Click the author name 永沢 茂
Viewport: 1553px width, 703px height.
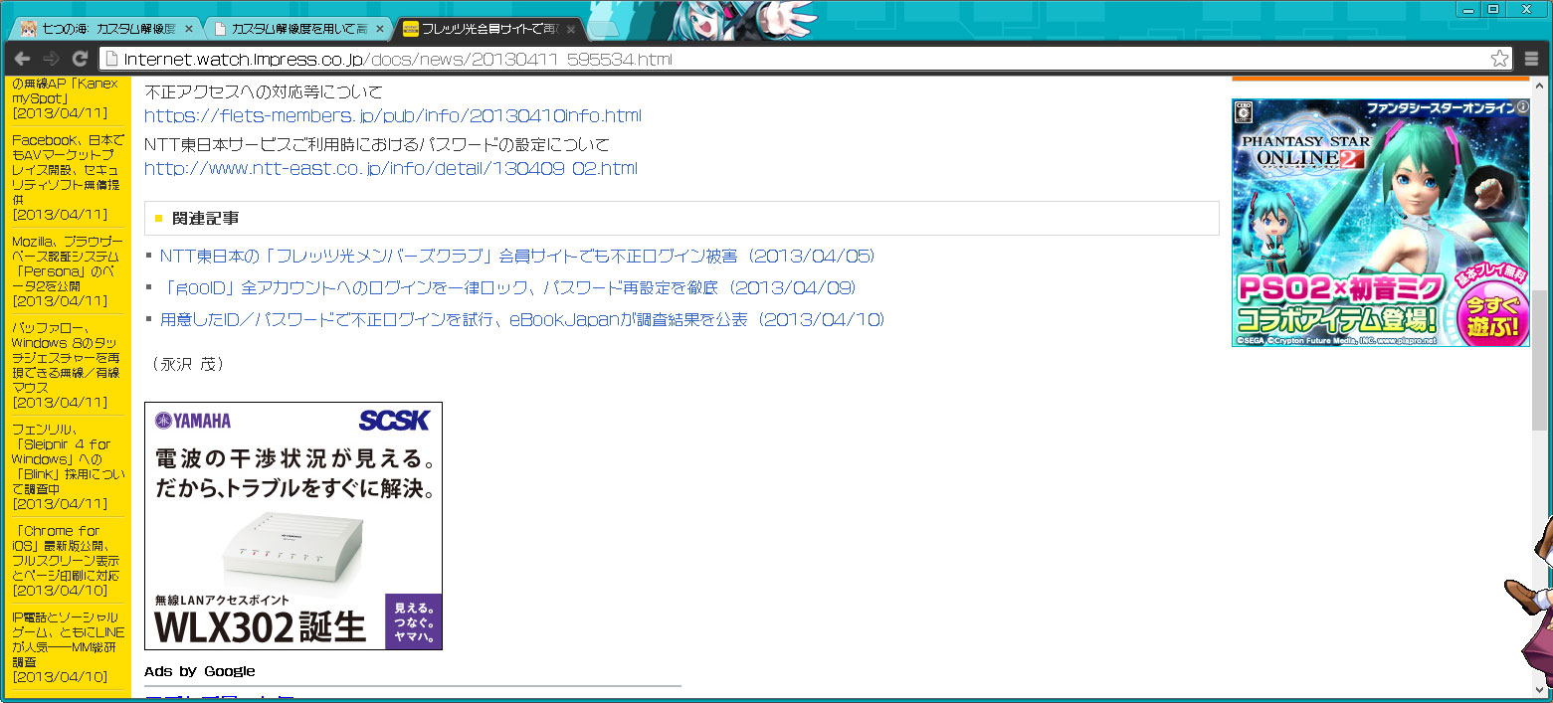pos(189,365)
